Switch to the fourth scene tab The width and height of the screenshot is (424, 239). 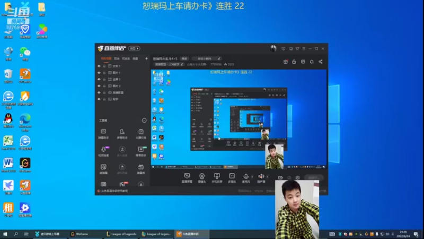click(135, 58)
